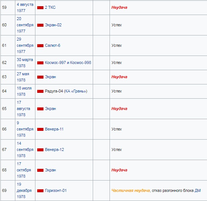Open the 27 мая date link
207x201 pixels.
pos(23,74)
